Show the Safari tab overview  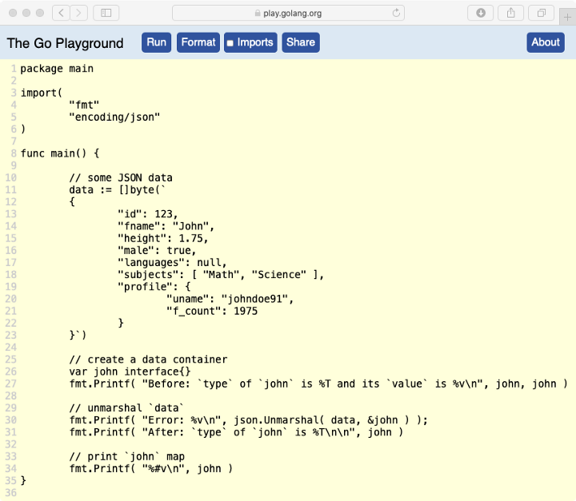542,13
